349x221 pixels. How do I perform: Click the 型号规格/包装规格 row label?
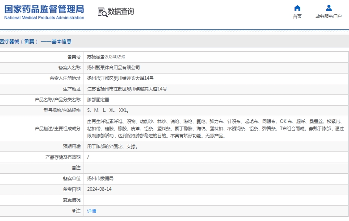[62, 110]
